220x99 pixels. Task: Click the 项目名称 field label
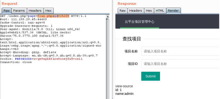pos(131,51)
